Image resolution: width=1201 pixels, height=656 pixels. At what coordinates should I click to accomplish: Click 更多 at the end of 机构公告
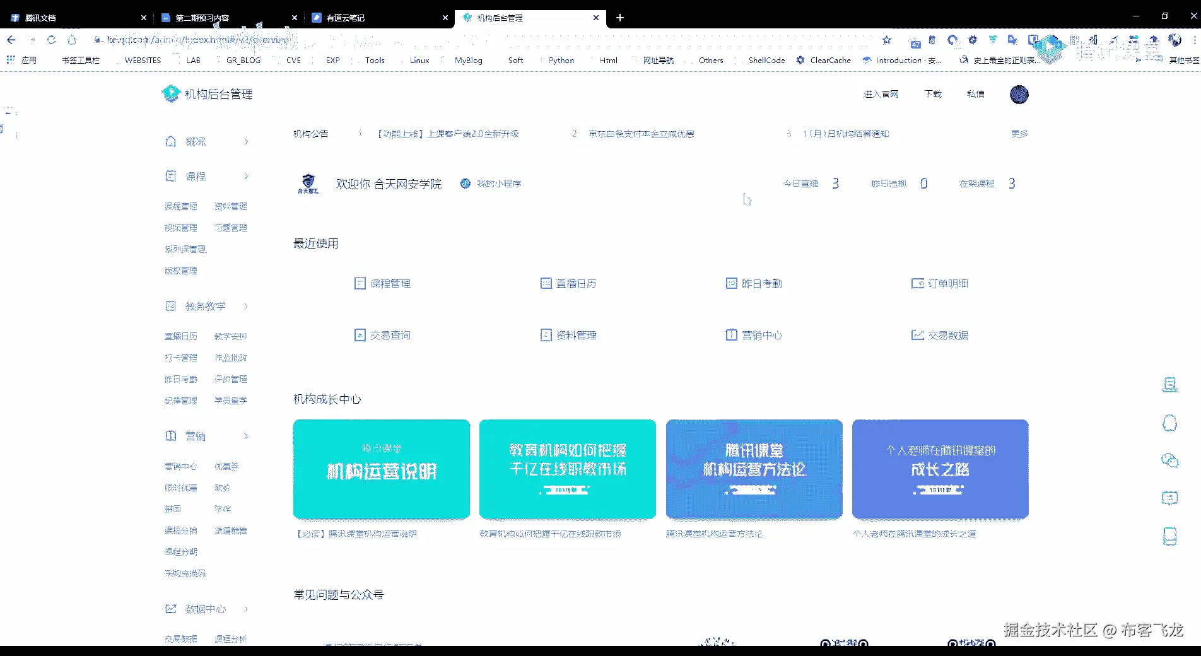point(1020,134)
